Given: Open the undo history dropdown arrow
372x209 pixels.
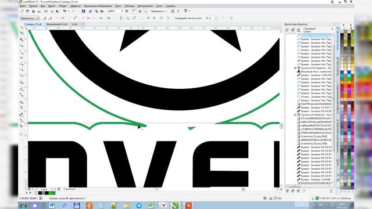Looking at the screenshot, I should pos(69,11).
